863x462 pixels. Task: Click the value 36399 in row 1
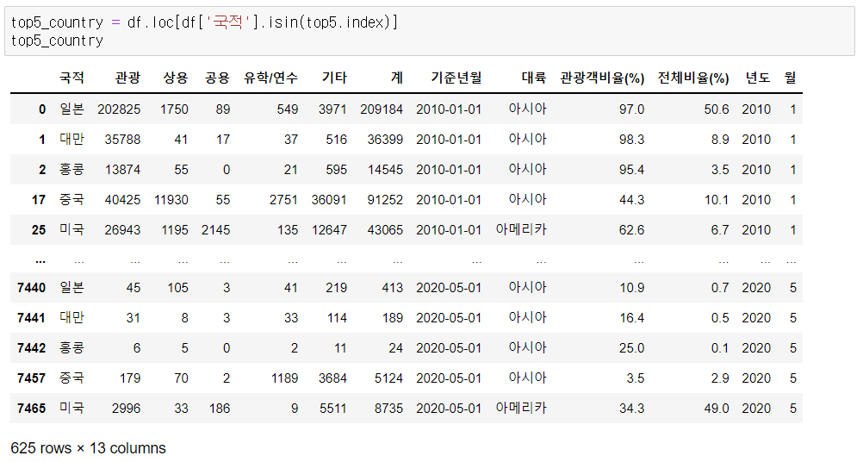click(x=385, y=140)
